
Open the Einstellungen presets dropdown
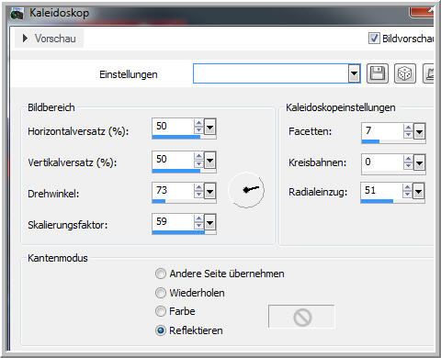point(354,73)
